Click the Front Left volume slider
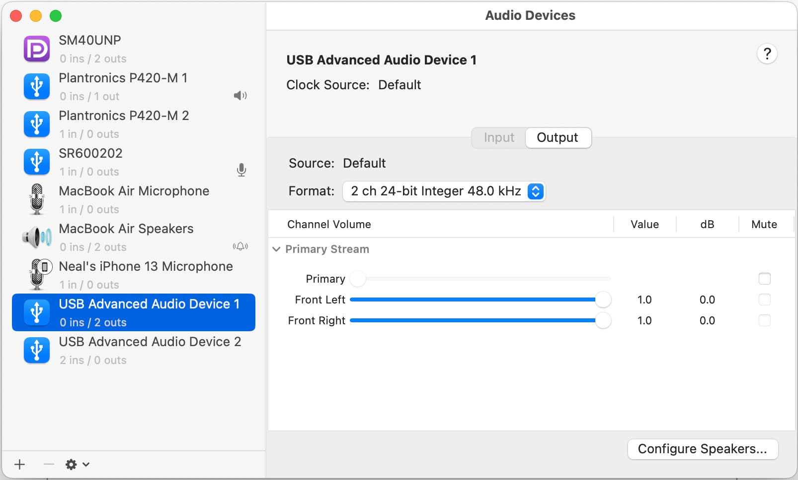This screenshot has height=480, width=798. click(x=480, y=300)
